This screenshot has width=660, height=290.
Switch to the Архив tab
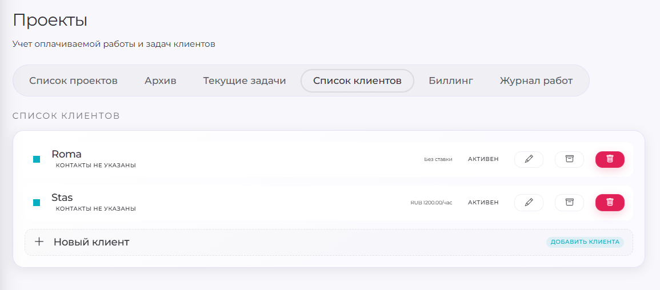[x=161, y=80]
